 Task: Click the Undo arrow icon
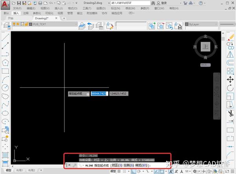[51, 3]
